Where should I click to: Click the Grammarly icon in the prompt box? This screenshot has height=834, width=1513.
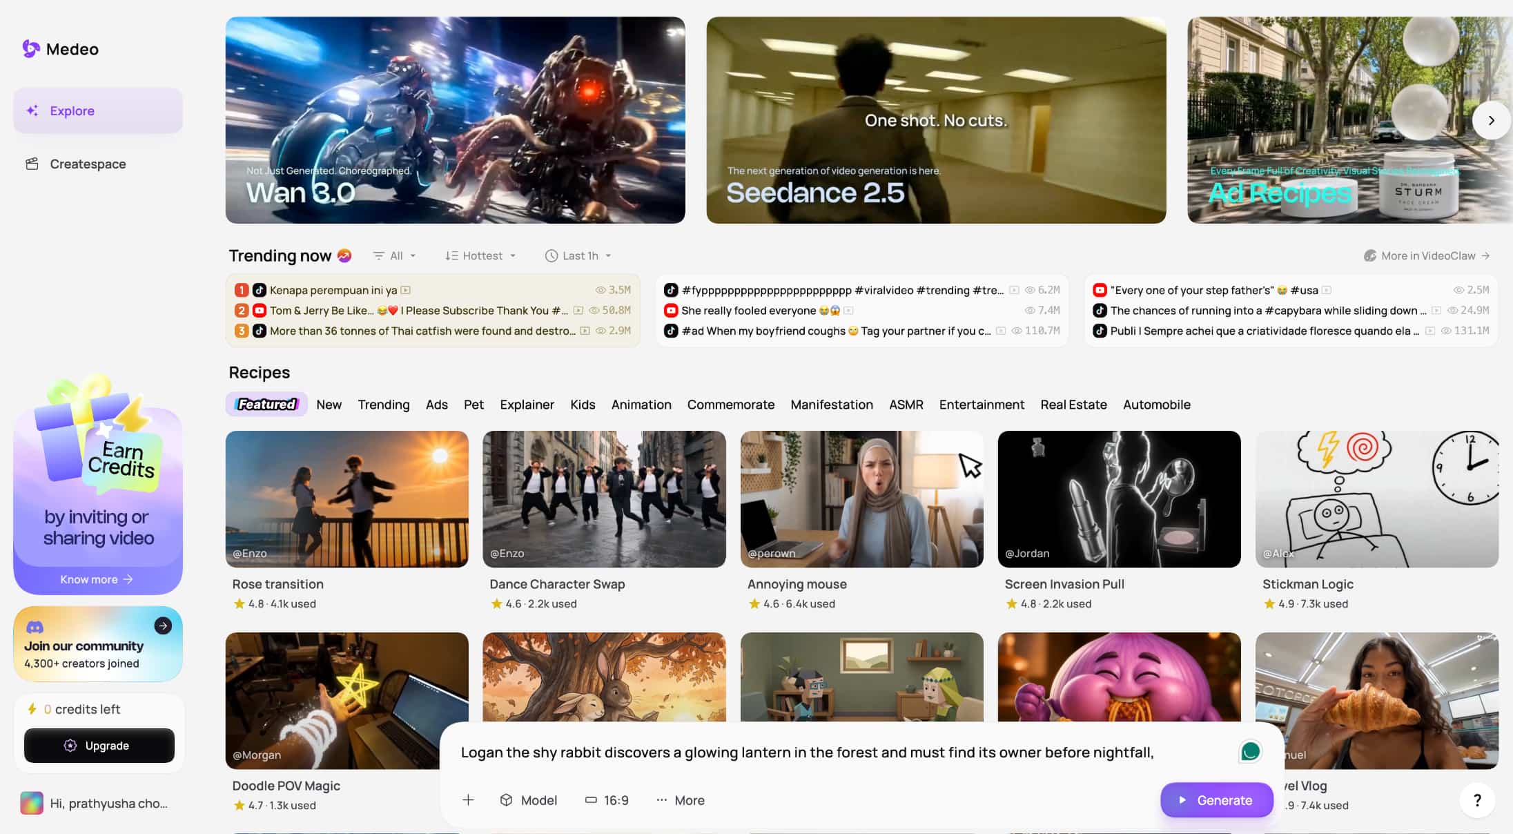(1251, 751)
